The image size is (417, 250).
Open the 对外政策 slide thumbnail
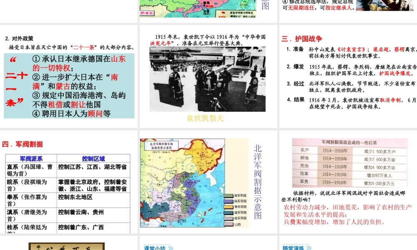point(69,76)
